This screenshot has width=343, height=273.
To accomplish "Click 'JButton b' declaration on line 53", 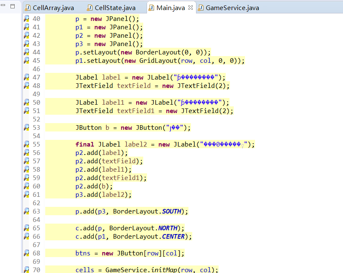I will pyautogui.click(x=92, y=128).
